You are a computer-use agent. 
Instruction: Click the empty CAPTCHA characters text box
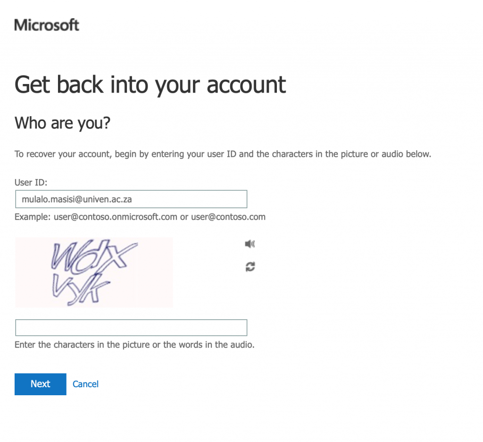click(x=131, y=328)
